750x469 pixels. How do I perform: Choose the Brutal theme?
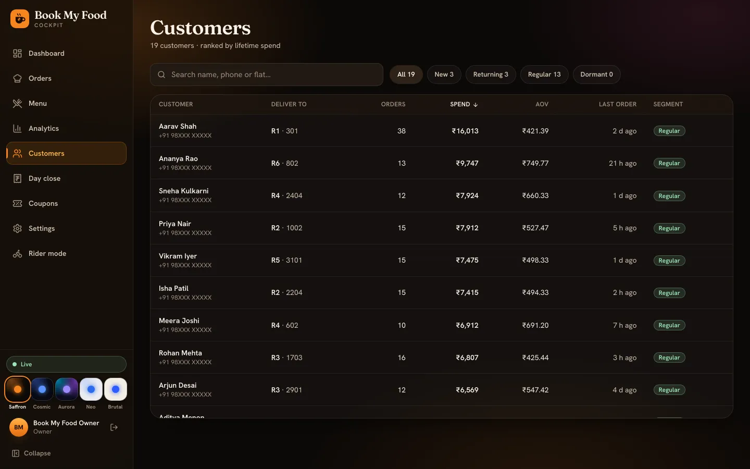pyautogui.click(x=116, y=389)
